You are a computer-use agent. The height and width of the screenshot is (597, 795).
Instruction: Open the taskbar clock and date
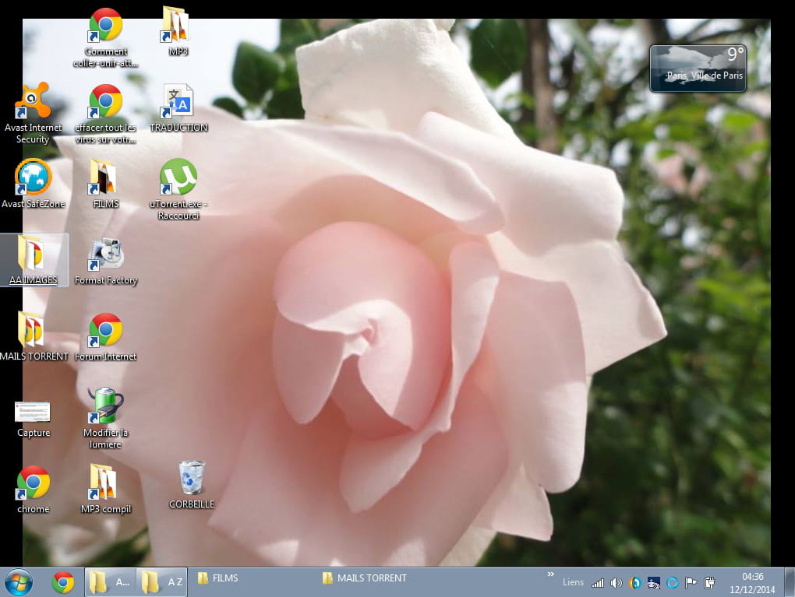pyautogui.click(x=752, y=582)
